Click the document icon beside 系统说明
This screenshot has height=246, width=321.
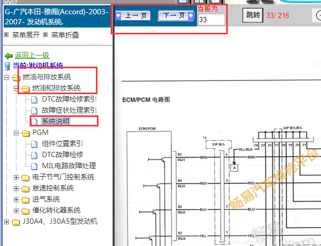34,122
